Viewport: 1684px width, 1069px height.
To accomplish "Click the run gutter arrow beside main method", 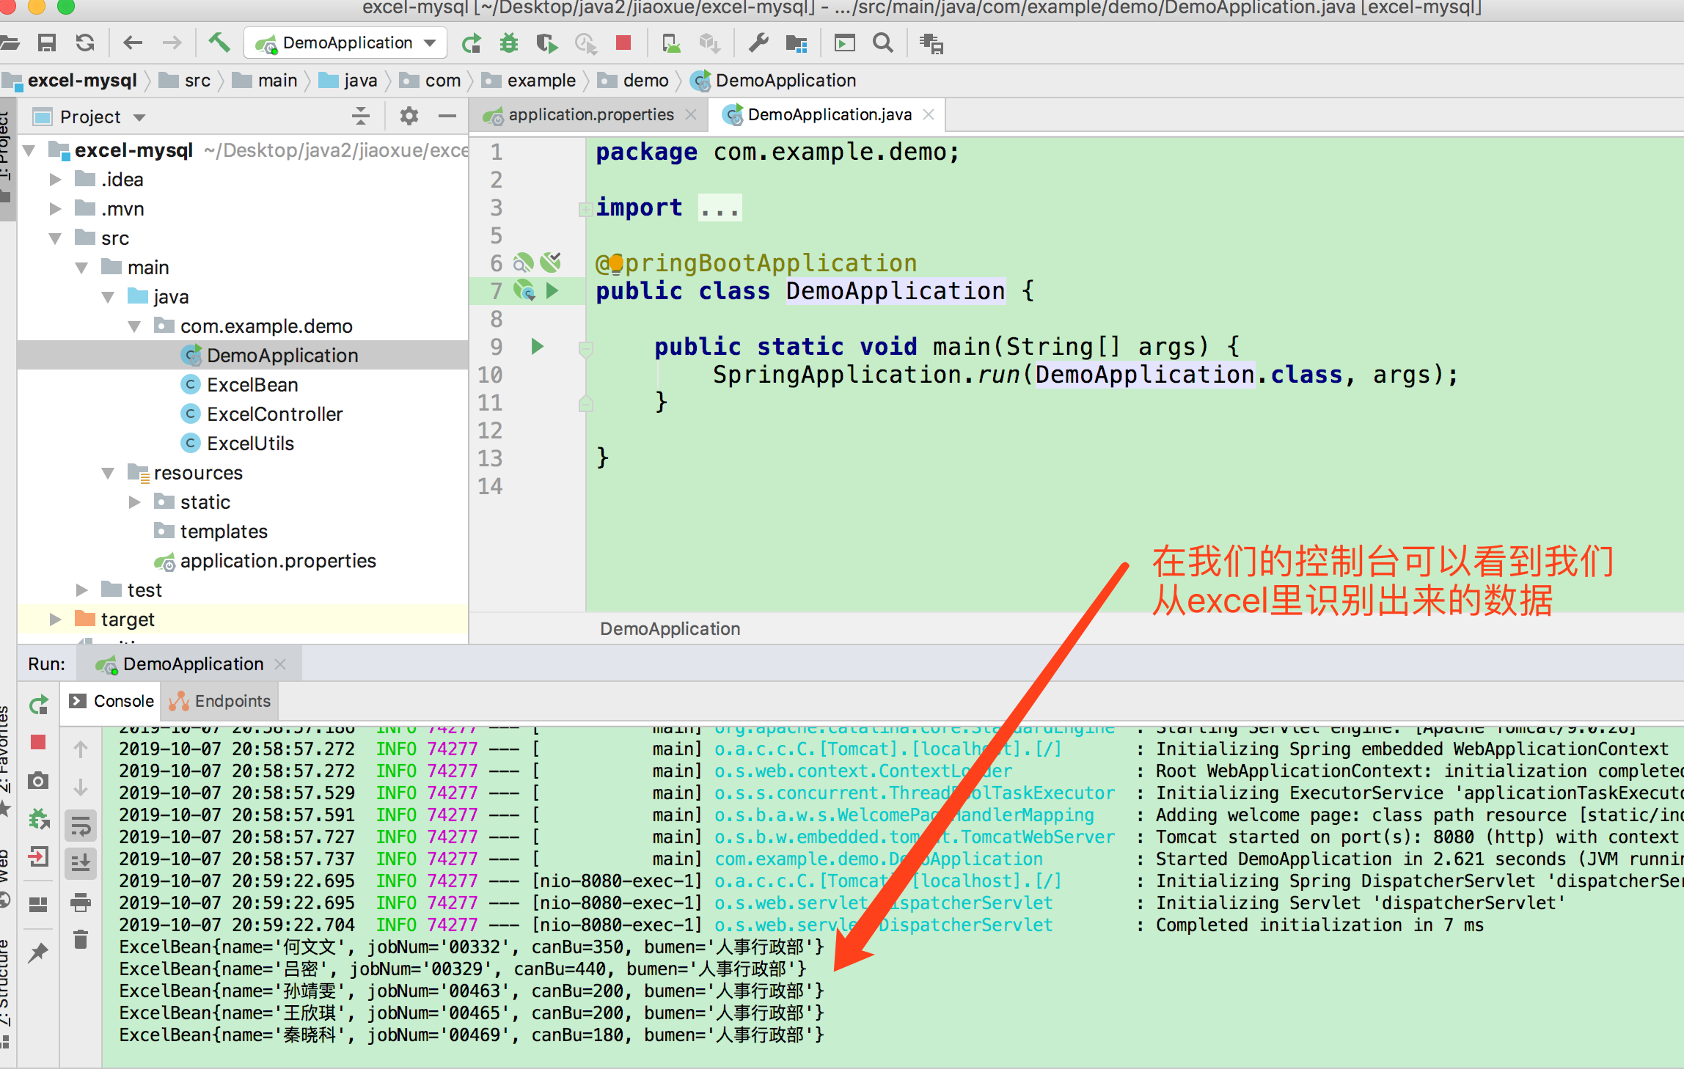I will (538, 346).
